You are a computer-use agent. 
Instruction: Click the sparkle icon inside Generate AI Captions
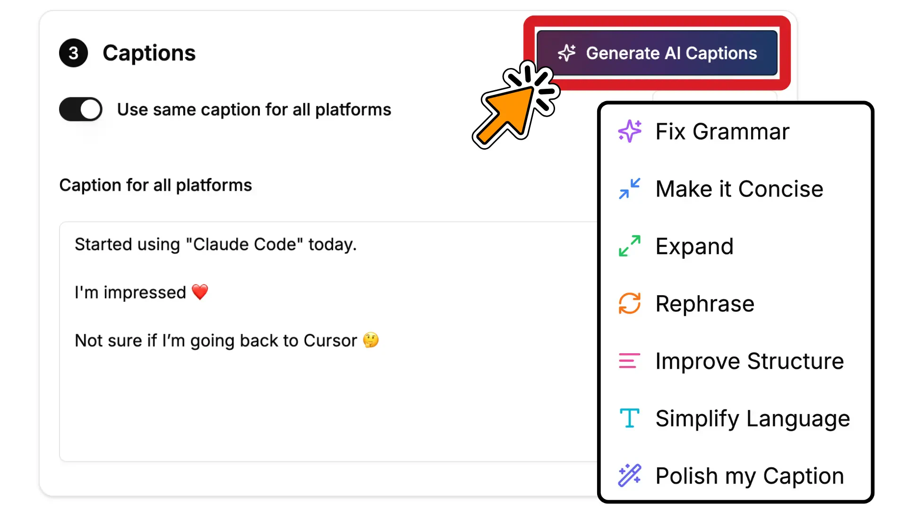566,53
